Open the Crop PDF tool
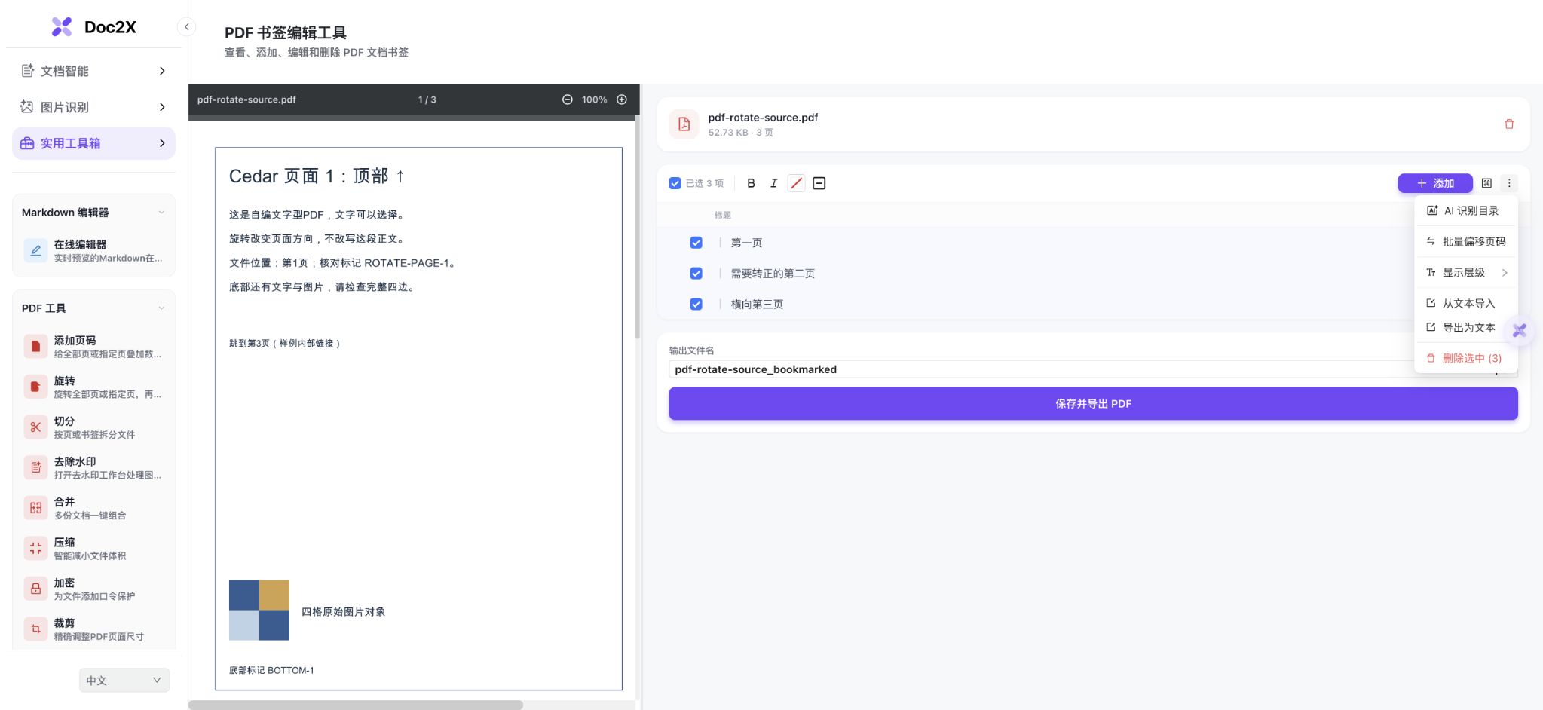 point(93,629)
